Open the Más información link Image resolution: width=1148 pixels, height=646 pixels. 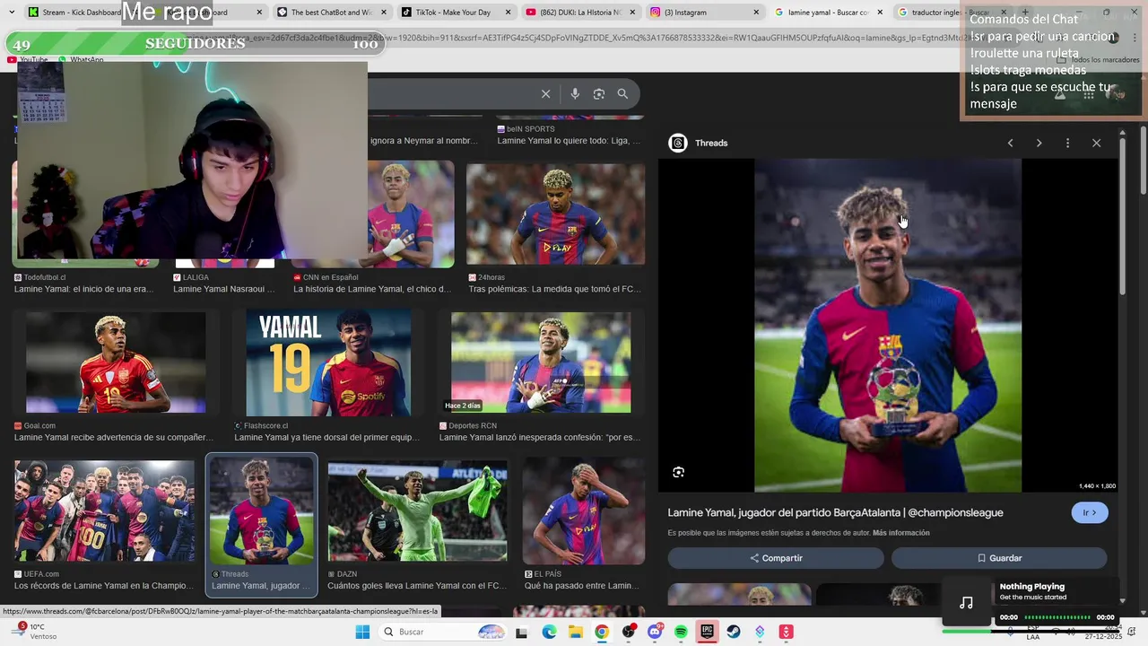[x=900, y=533]
